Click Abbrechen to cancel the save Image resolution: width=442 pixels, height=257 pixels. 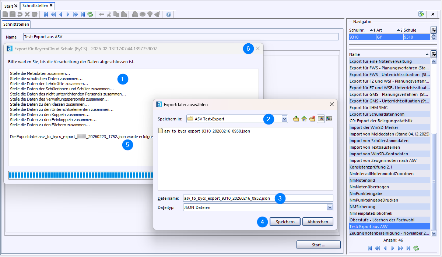[x=318, y=222]
